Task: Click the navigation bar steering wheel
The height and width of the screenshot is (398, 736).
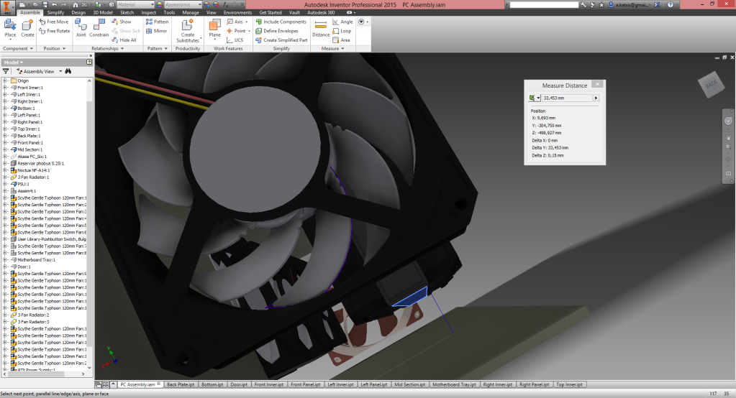Action: [728, 121]
